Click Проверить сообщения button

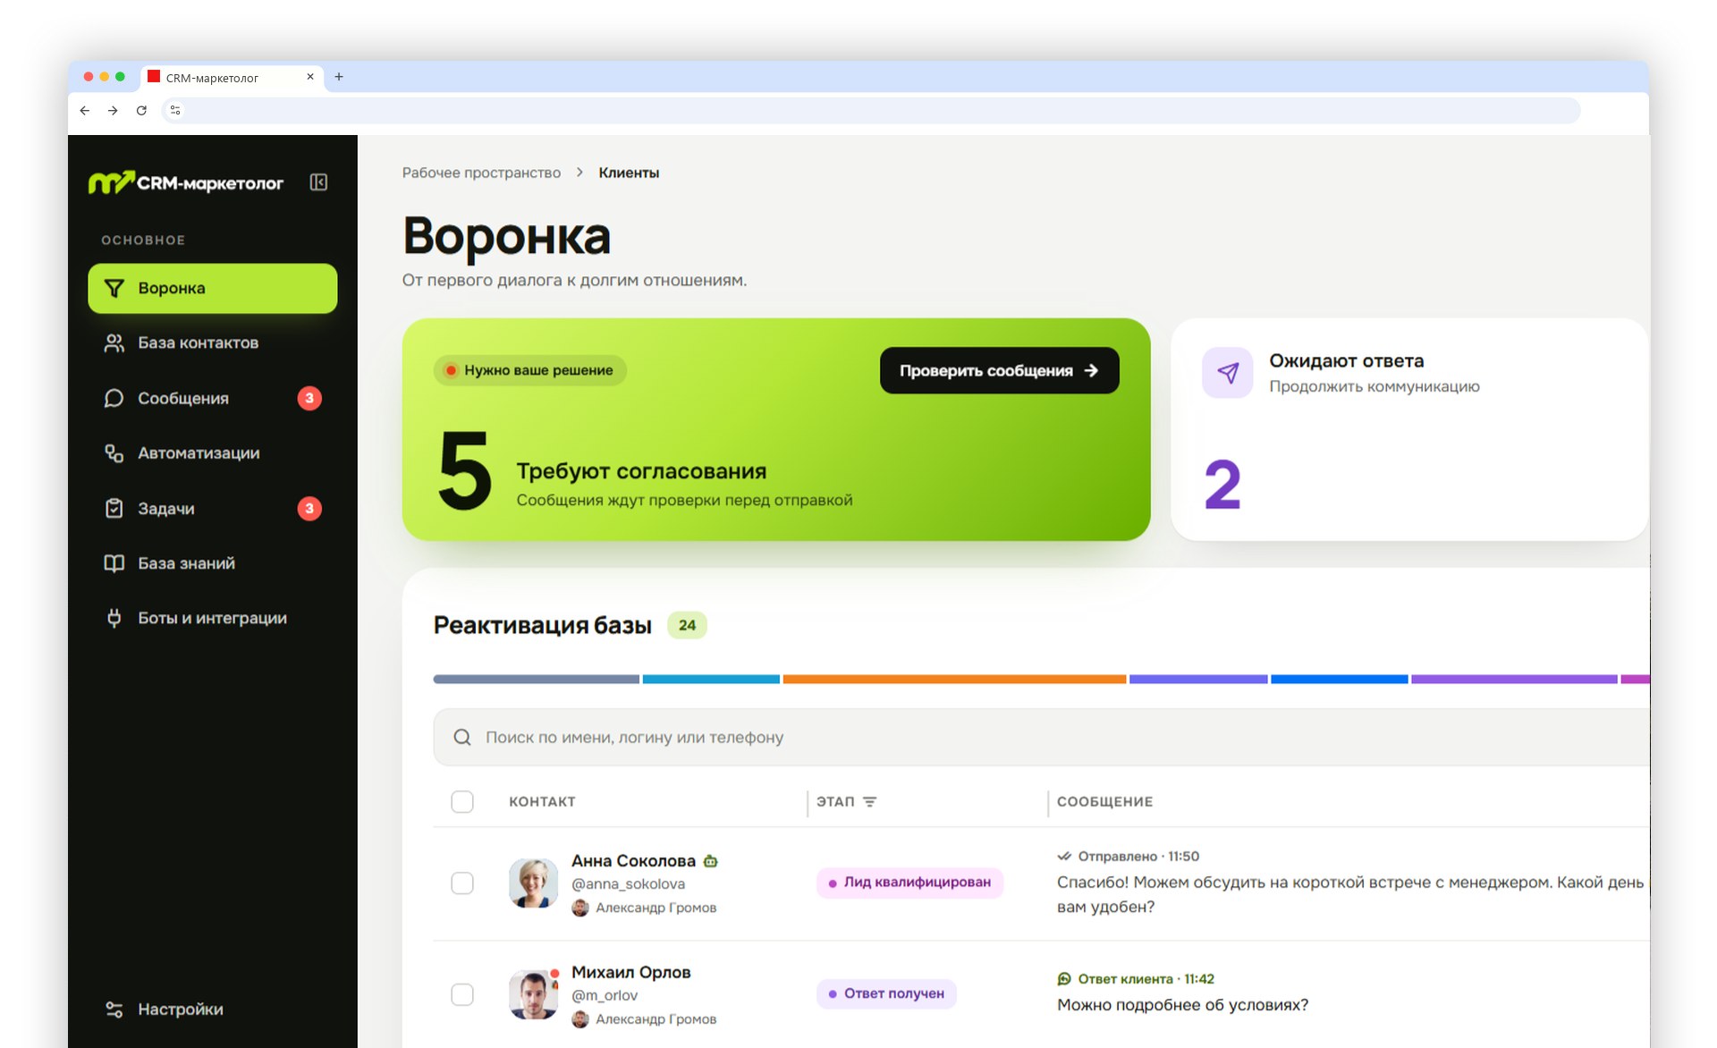pos(999,370)
